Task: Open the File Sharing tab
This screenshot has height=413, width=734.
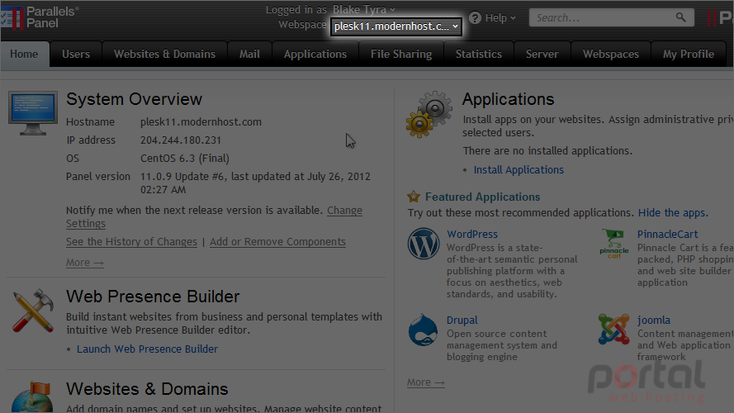Action: [x=401, y=54]
